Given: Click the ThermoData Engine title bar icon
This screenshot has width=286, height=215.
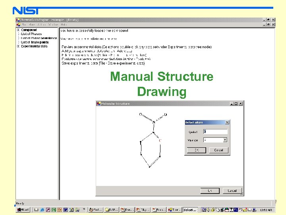Looking at the screenshot, I should [18, 20].
